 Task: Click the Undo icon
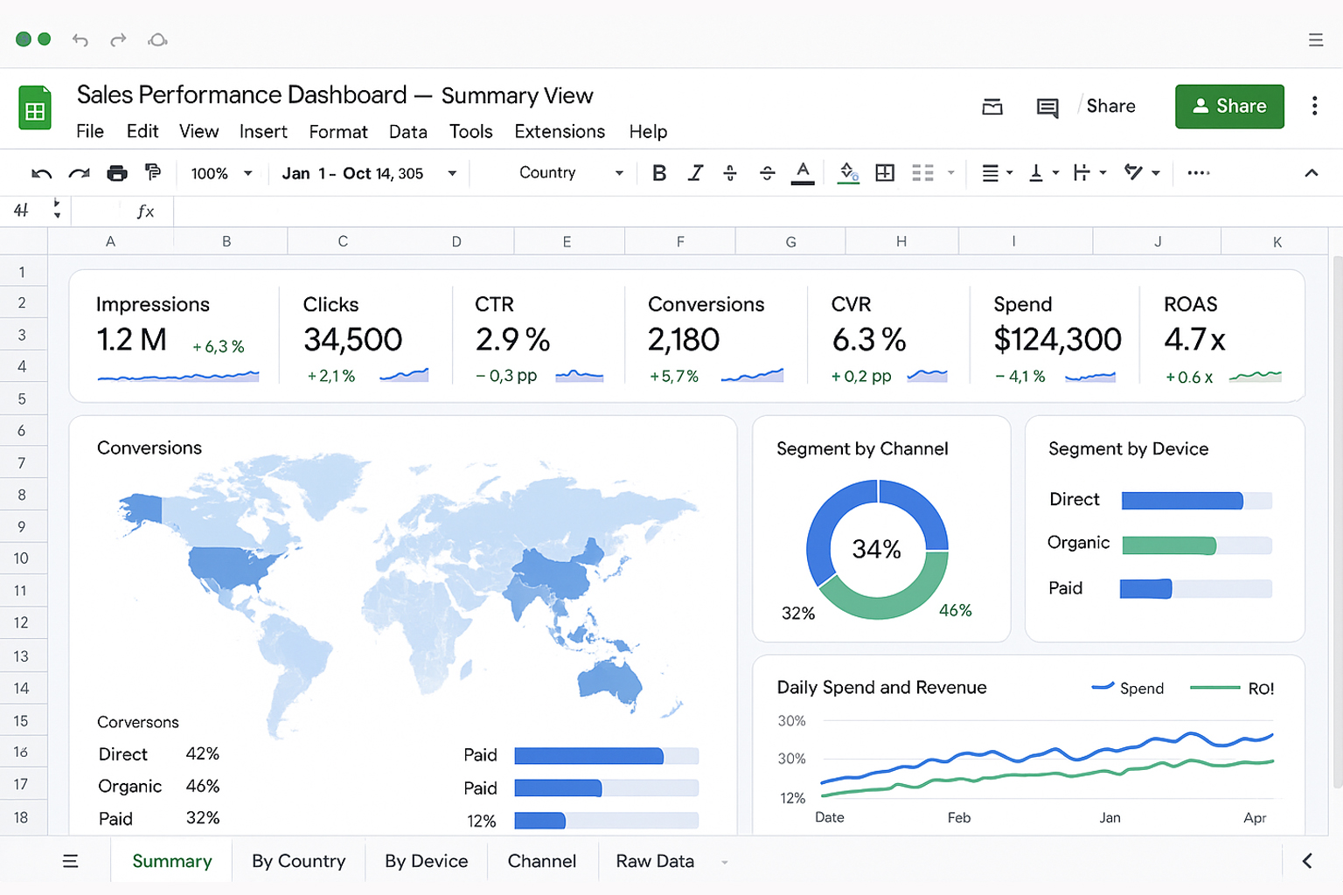pos(41,173)
